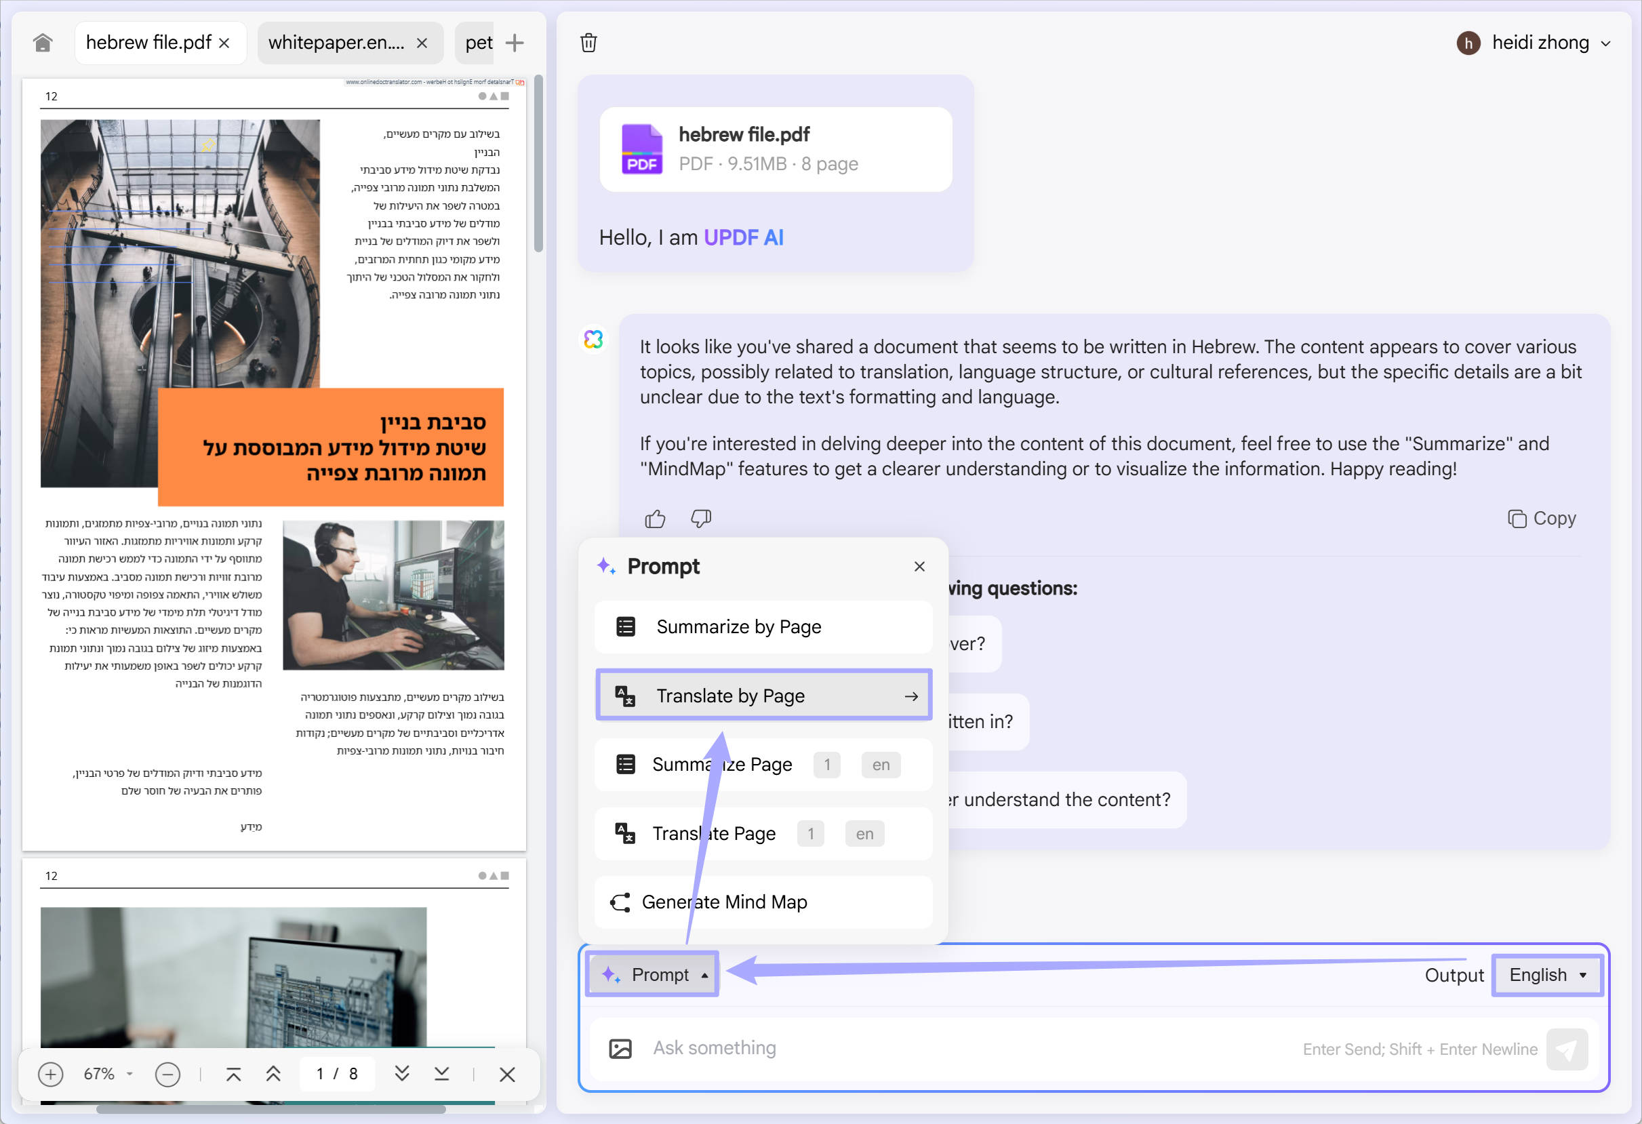Attach an image to the chat

coord(620,1049)
